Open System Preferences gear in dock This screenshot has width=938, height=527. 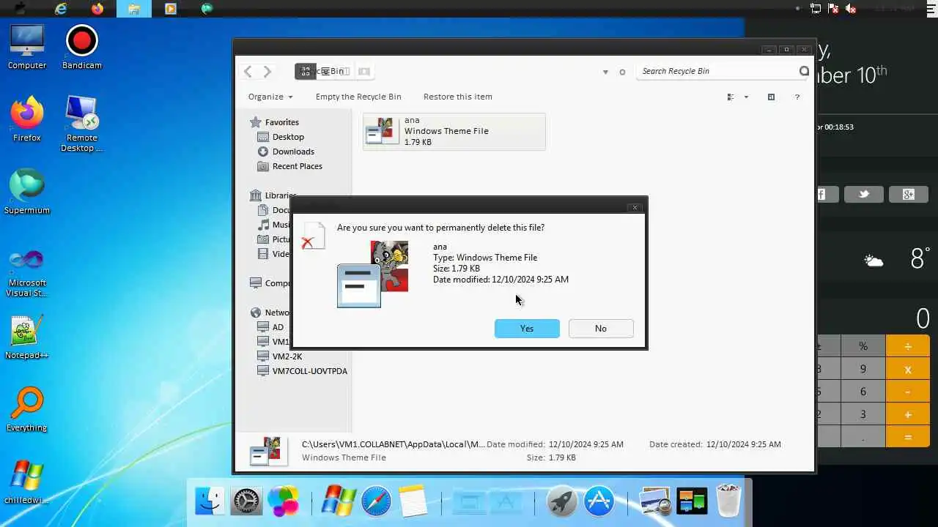tap(247, 501)
